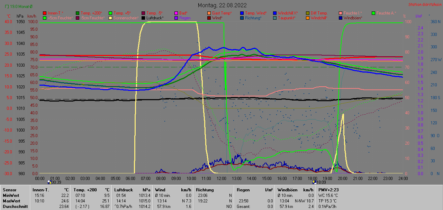The width and height of the screenshot is (443, 210).
Task: Click the Diff Temp. olive legend entry
Action: 316,13
